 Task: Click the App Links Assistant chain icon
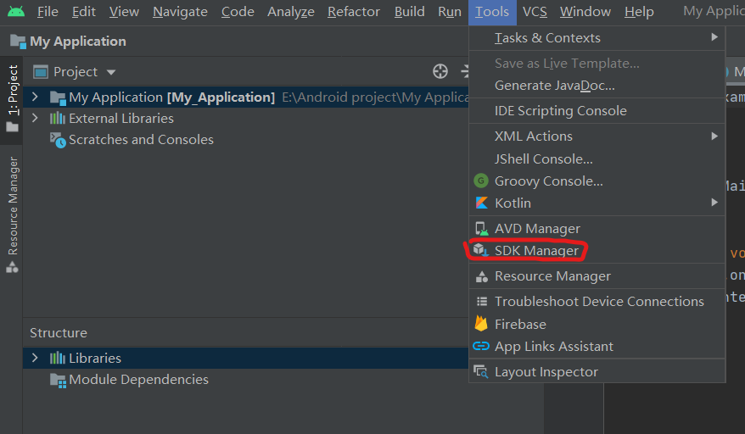tap(481, 346)
